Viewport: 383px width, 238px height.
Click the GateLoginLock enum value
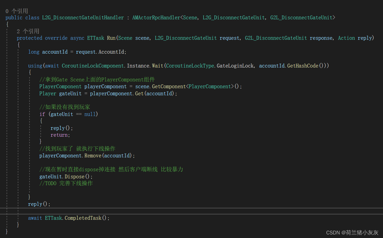[x=235, y=66]
